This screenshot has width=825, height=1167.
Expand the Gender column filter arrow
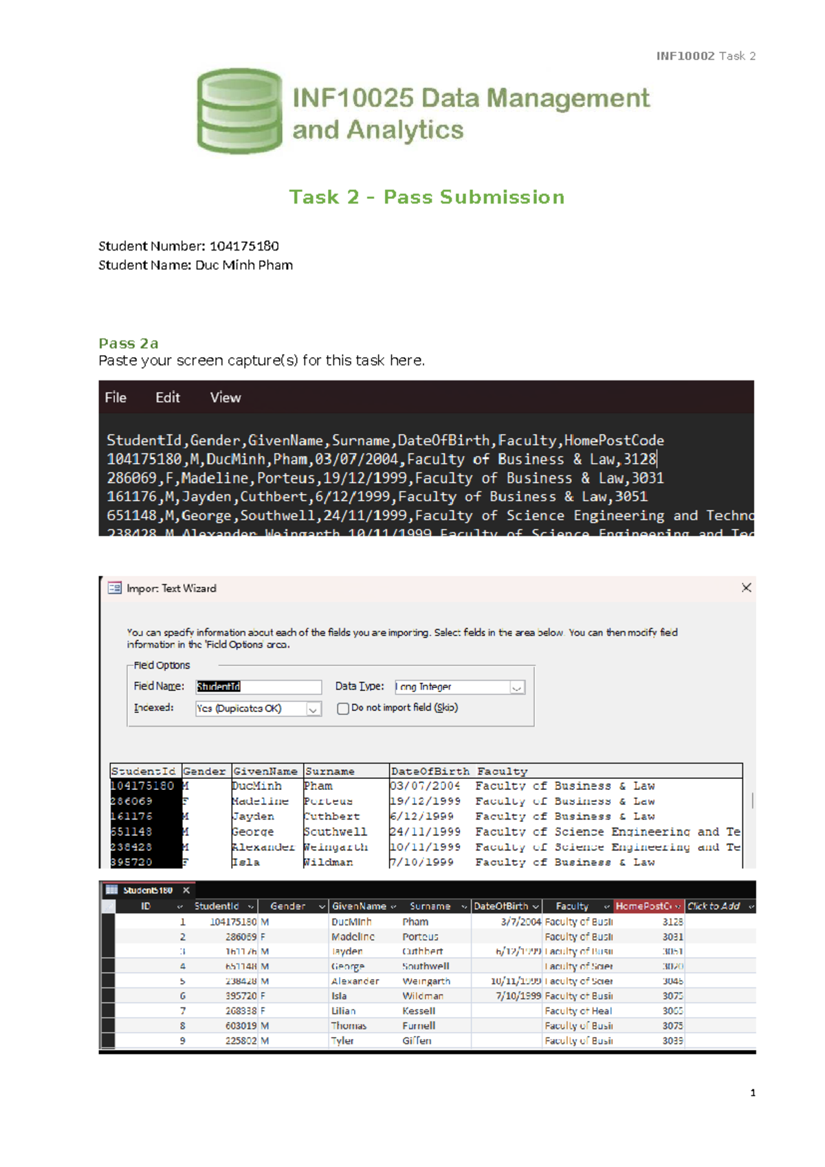322,907
